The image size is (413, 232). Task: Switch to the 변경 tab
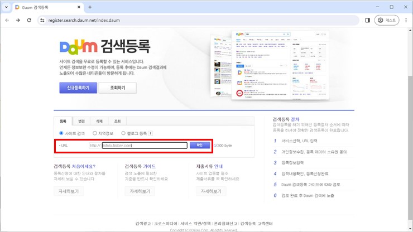point(81,121)
